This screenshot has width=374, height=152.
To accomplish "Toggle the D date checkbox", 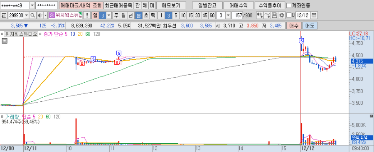I will [x=289, y=15].
